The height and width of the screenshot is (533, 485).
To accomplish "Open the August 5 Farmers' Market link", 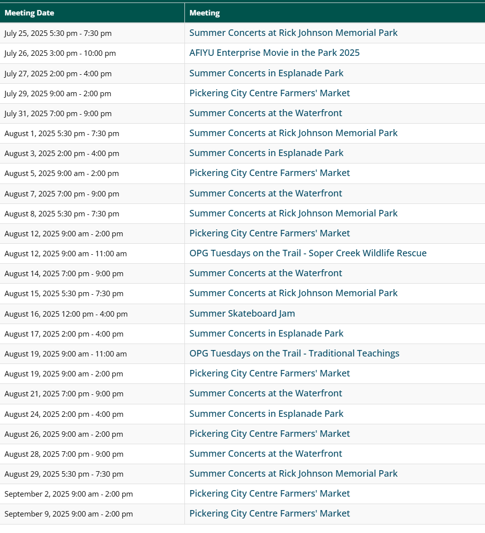I will point(269,173).
